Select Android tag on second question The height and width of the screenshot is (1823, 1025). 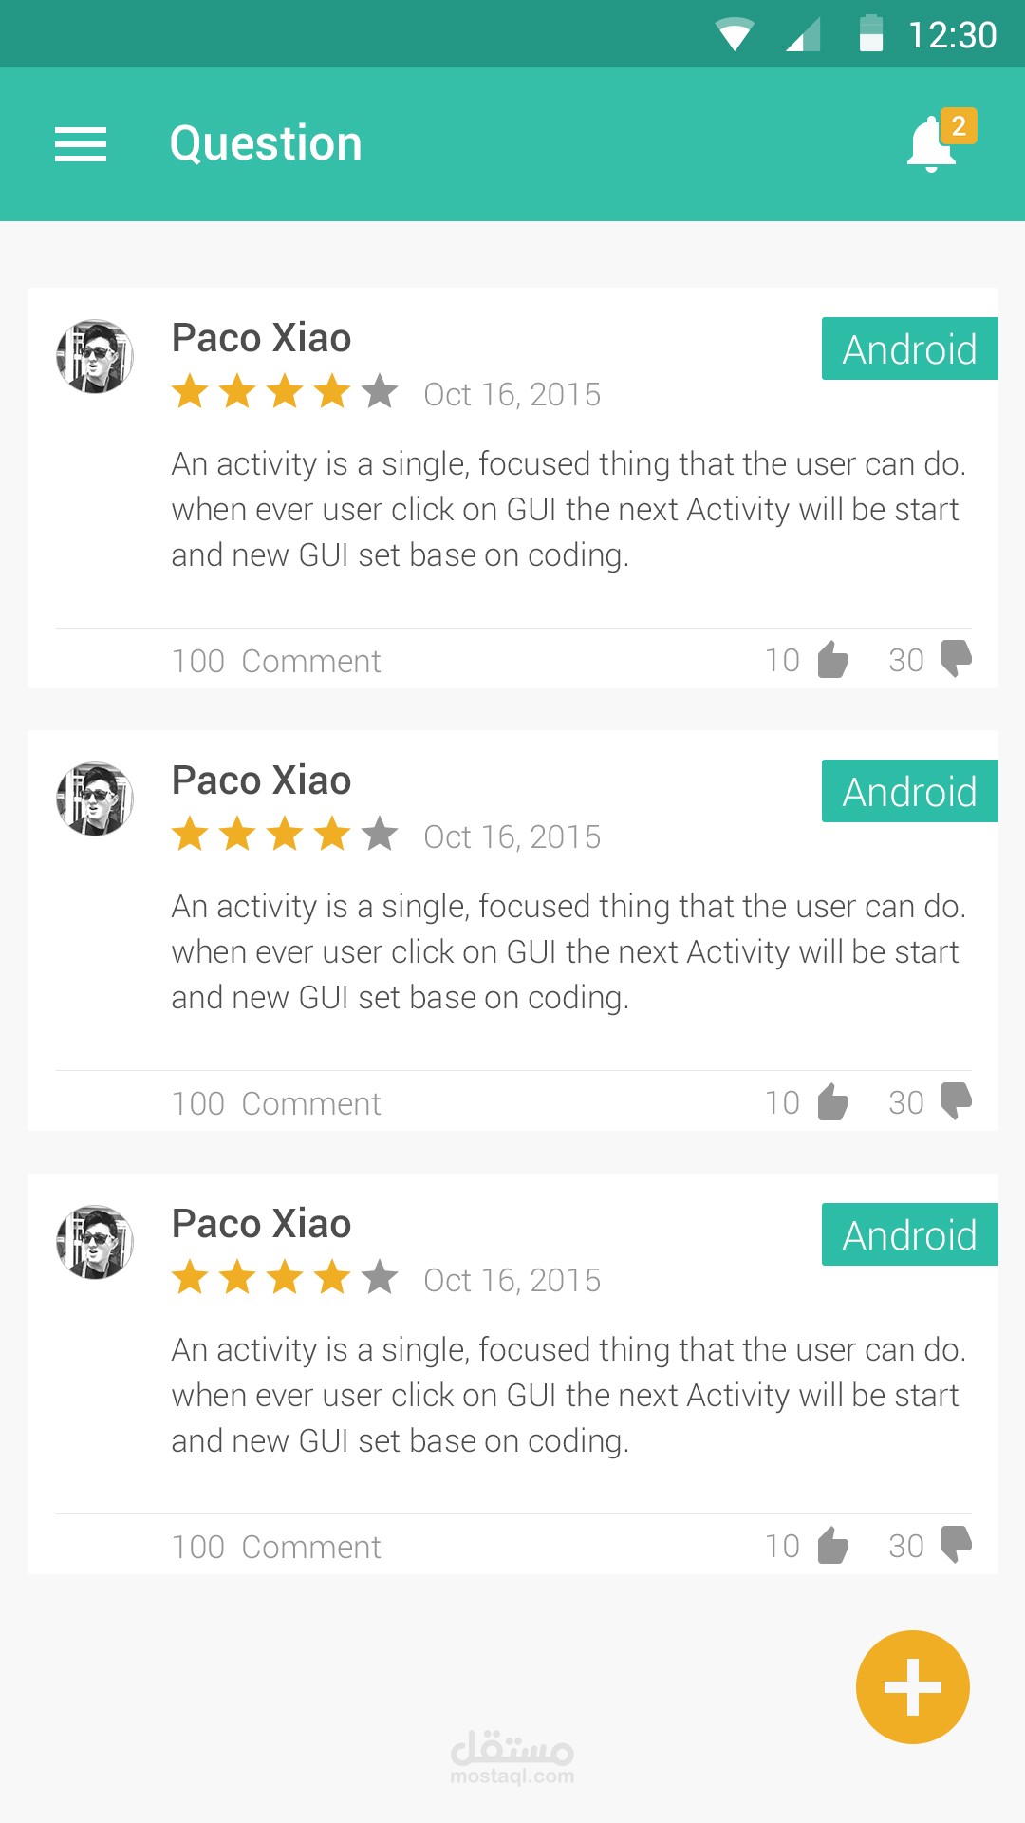(x=909, y=791)
